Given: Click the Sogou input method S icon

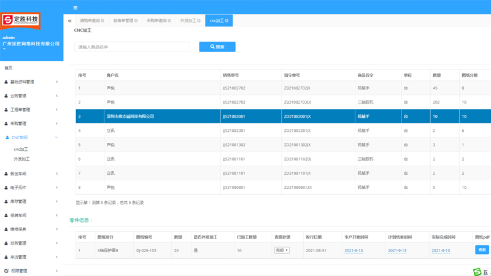Looking at the screenshot, I should (x=477, y=272).
